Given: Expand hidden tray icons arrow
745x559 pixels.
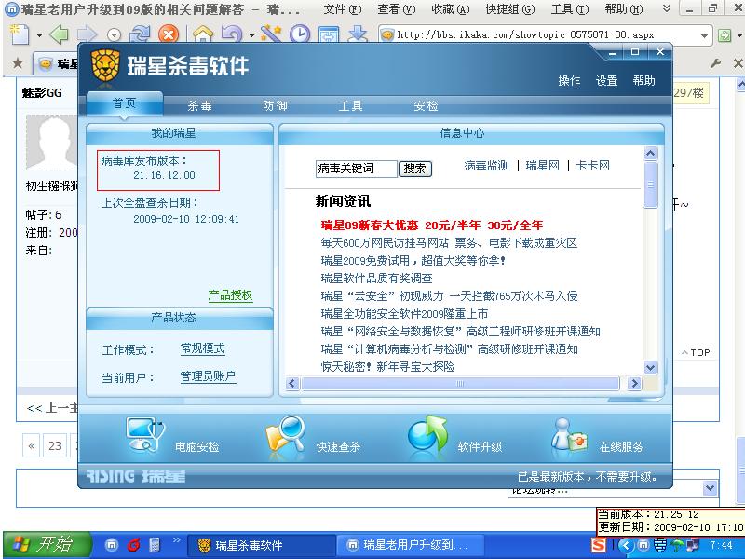Looking at the screenshot, I should [x=626, y=545].
